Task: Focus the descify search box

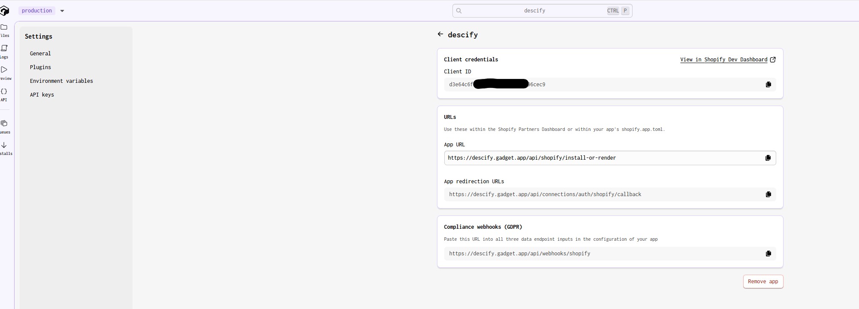Action: point(542,11)
